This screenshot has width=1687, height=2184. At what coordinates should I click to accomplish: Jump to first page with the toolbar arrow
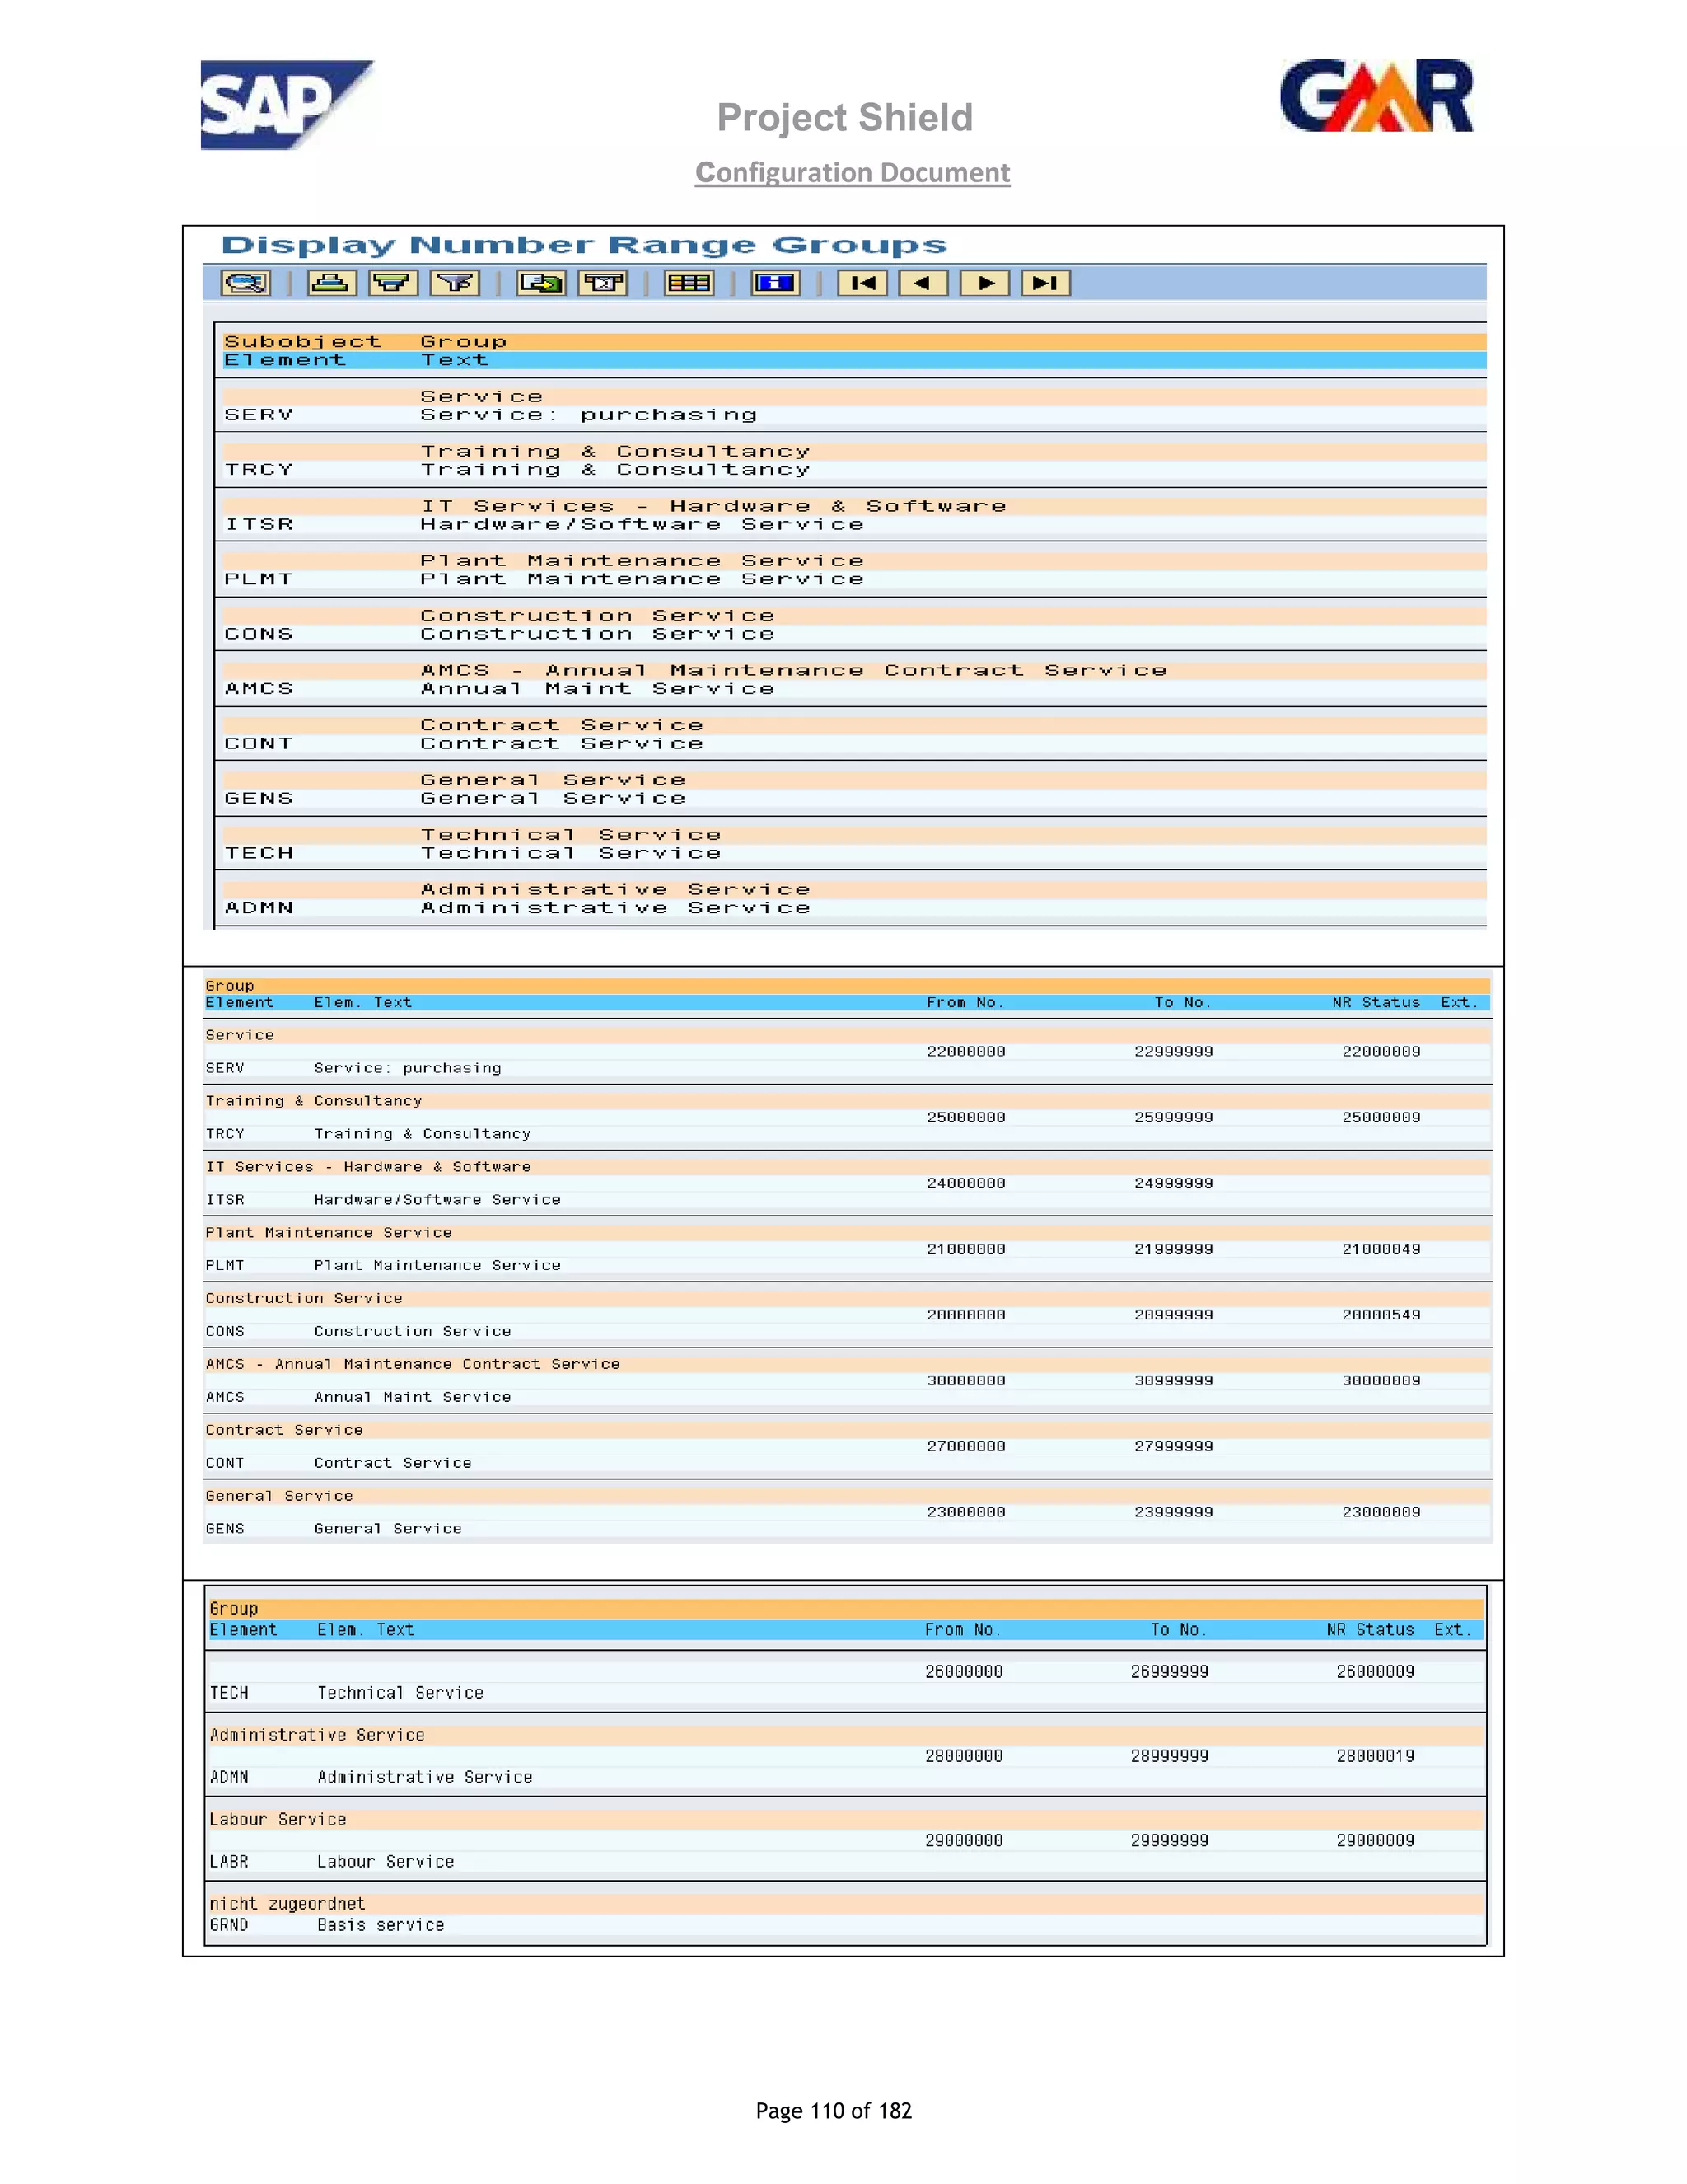pyautogui.click(x=862, y=283)
